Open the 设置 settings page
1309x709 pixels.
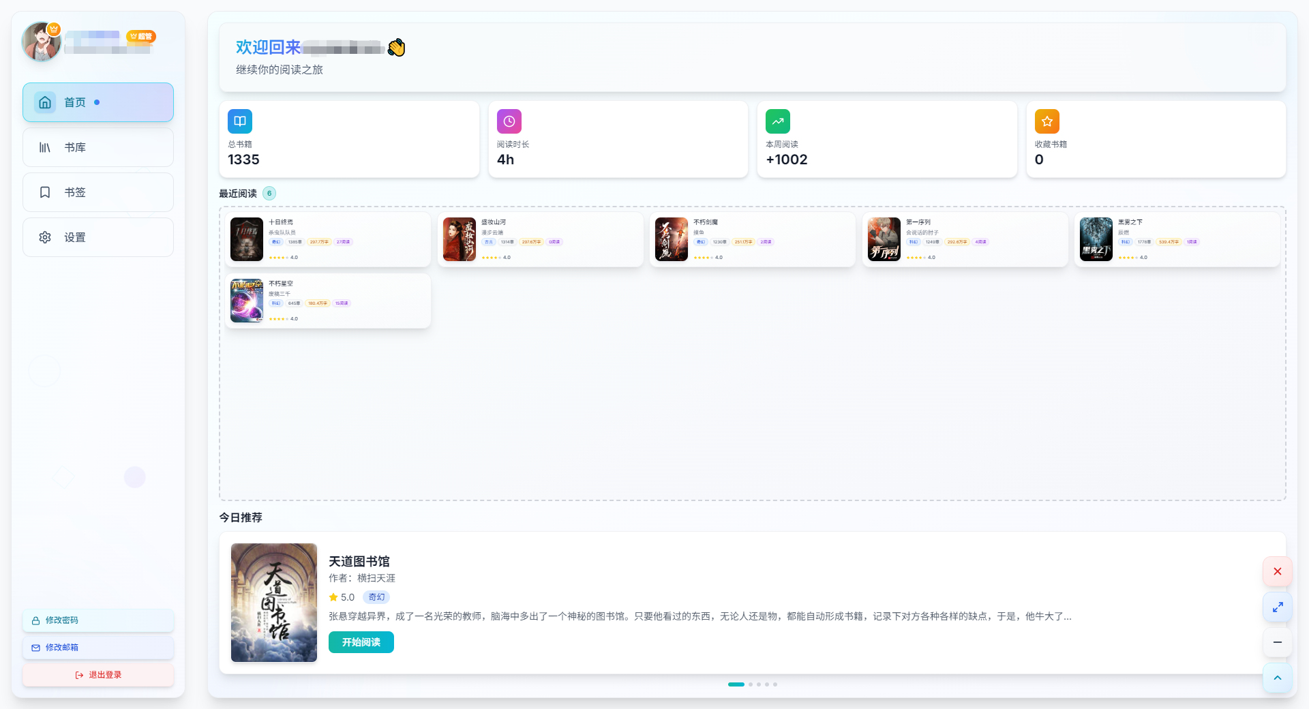pos(98,237)
